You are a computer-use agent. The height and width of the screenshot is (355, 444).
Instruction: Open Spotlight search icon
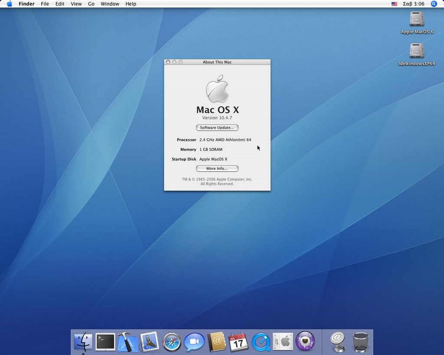pyautogui.click(x=434, y=3)
